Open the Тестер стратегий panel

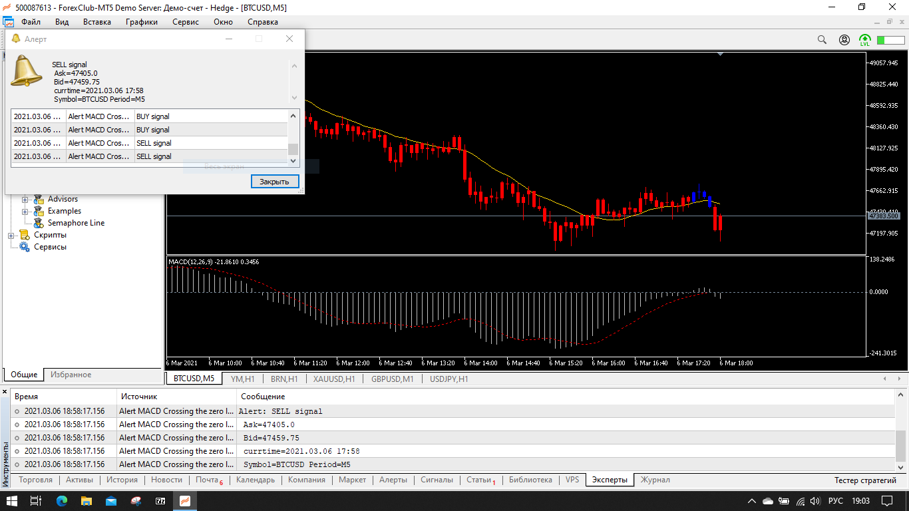point(866,480)
